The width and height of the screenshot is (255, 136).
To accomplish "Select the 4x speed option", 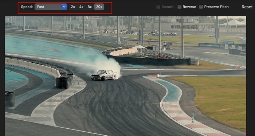I will point(81,7).
